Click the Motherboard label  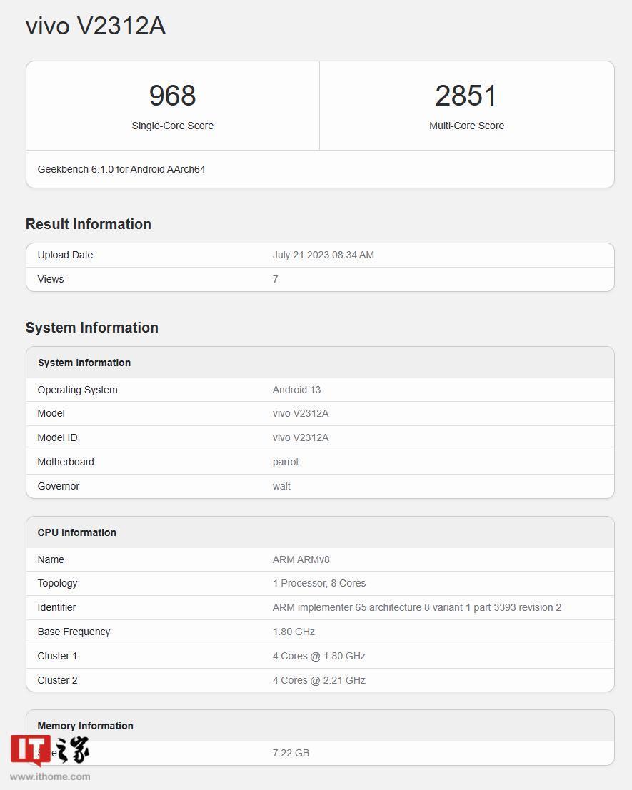pyautogui.click(x=66, y=462)
